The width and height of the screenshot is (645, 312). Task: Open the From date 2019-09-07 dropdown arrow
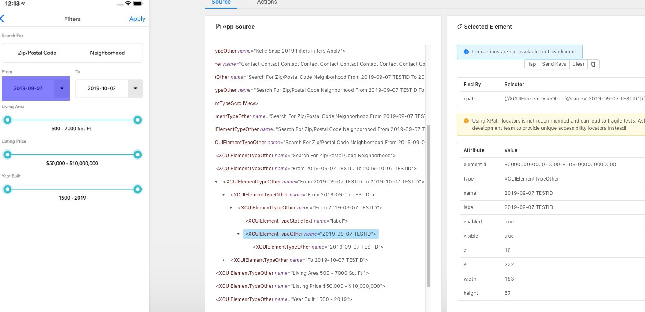[62, 88]
